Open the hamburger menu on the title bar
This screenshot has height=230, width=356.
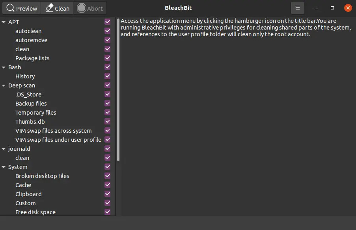click(x=297, y=7)
